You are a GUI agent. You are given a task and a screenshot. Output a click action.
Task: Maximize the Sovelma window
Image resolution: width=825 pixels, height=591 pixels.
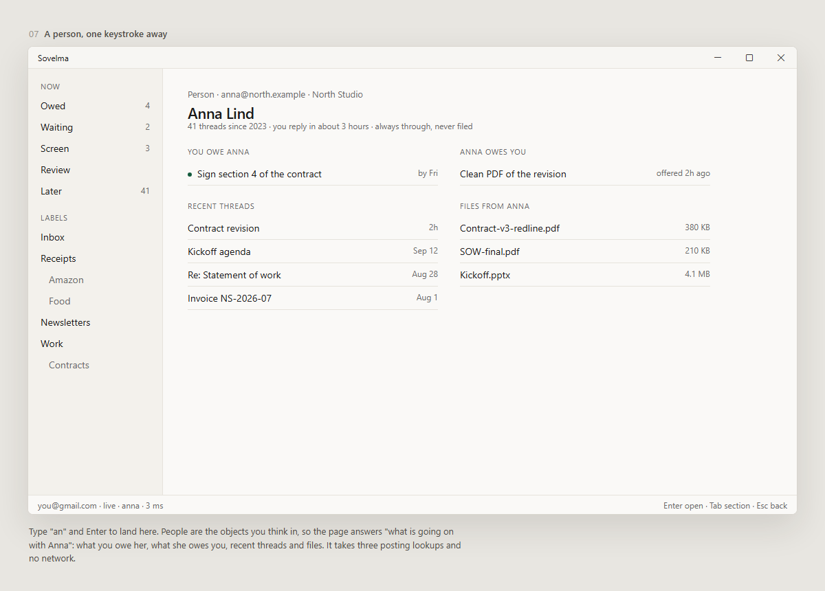point(749,58)
